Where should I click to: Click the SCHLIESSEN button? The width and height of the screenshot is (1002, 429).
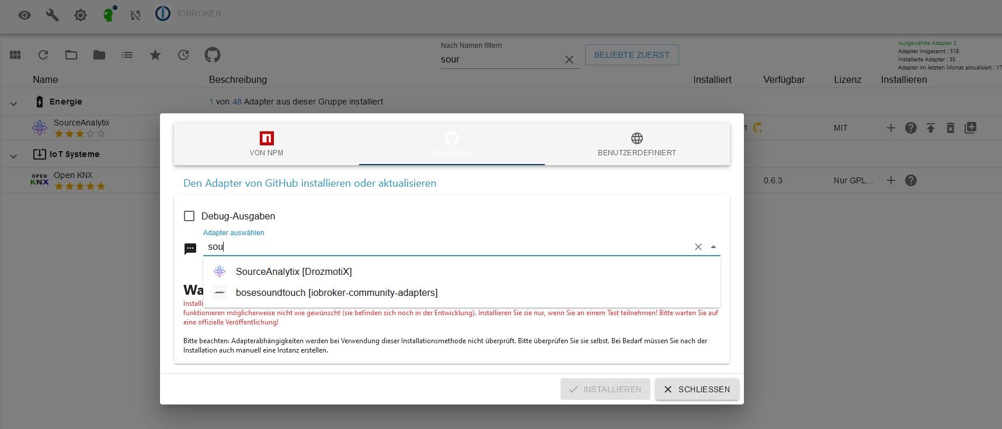(x=697, y=389)
